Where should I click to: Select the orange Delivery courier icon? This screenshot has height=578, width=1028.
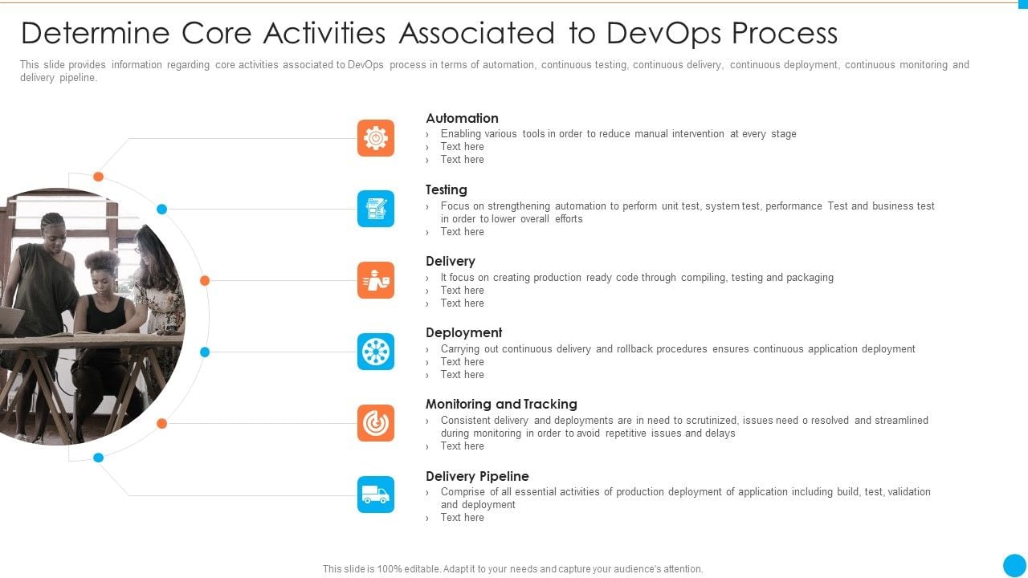(x=376, y=280)
